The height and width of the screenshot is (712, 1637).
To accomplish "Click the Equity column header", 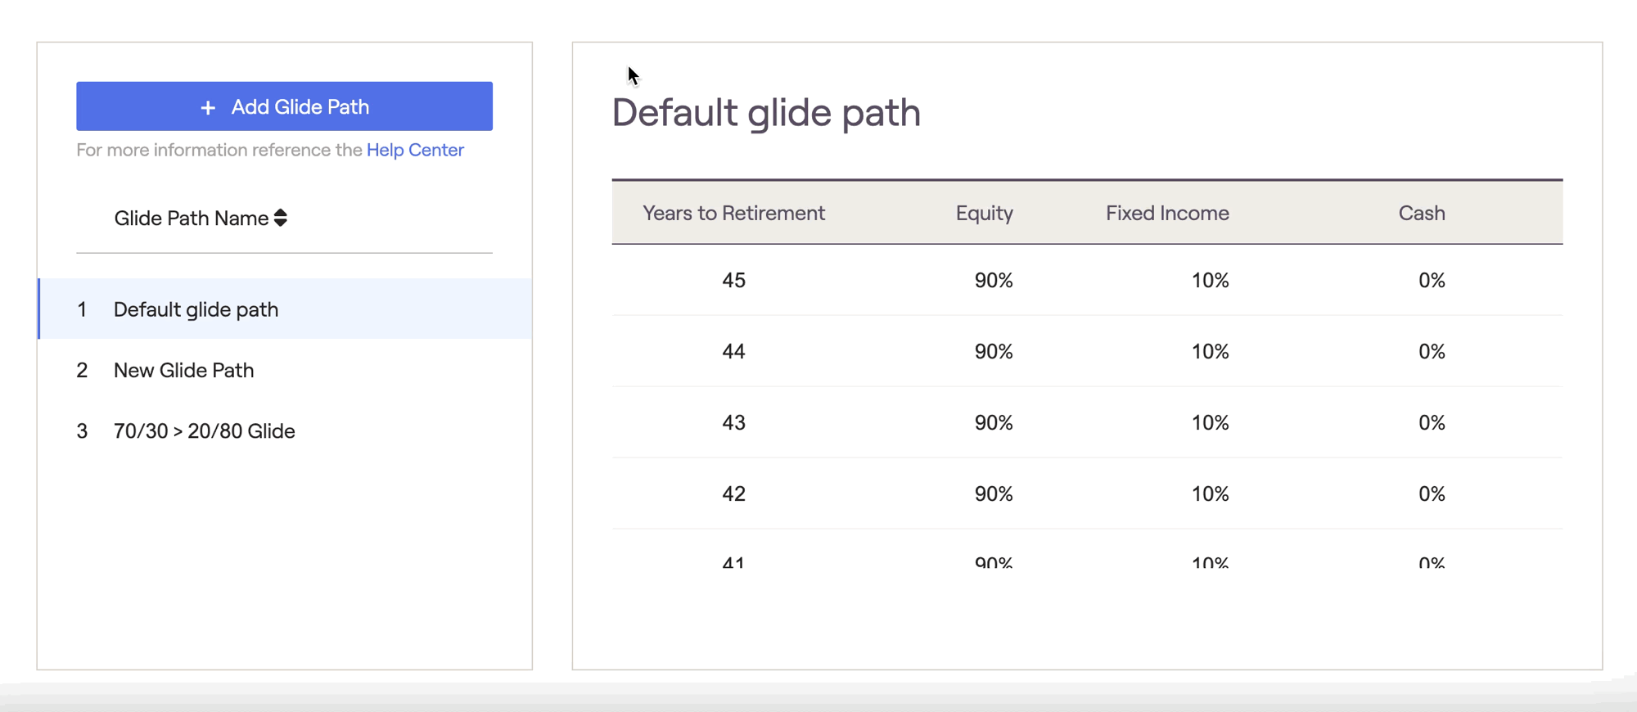I will point(985,214).
